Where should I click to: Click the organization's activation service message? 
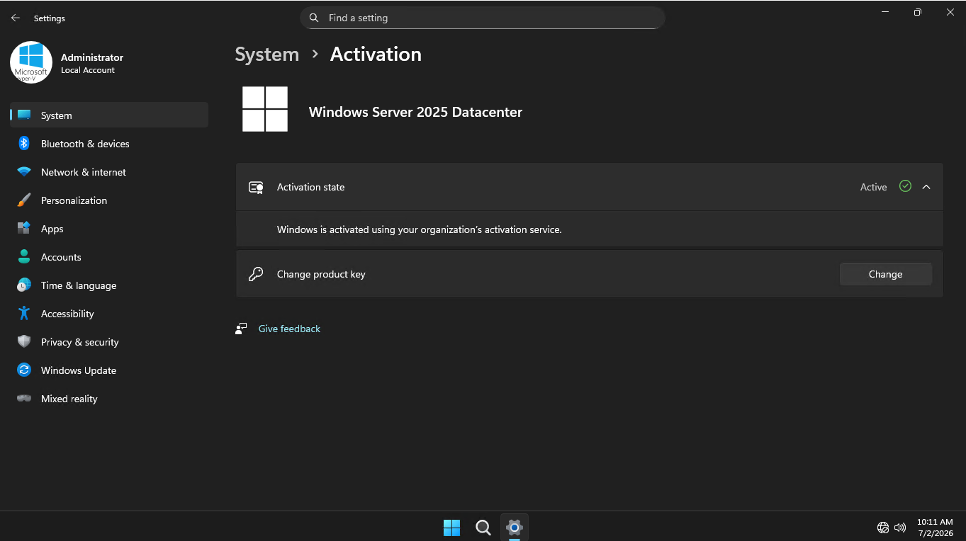pyautogui.click(x=419, y=229)
